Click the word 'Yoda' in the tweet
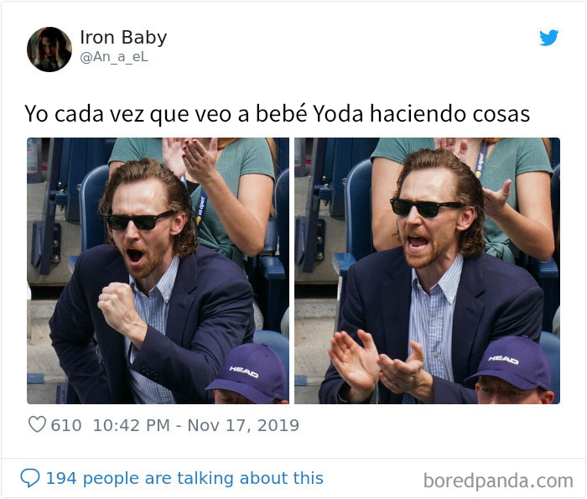Screen dimensions: 587x499 tap(338, 113)
